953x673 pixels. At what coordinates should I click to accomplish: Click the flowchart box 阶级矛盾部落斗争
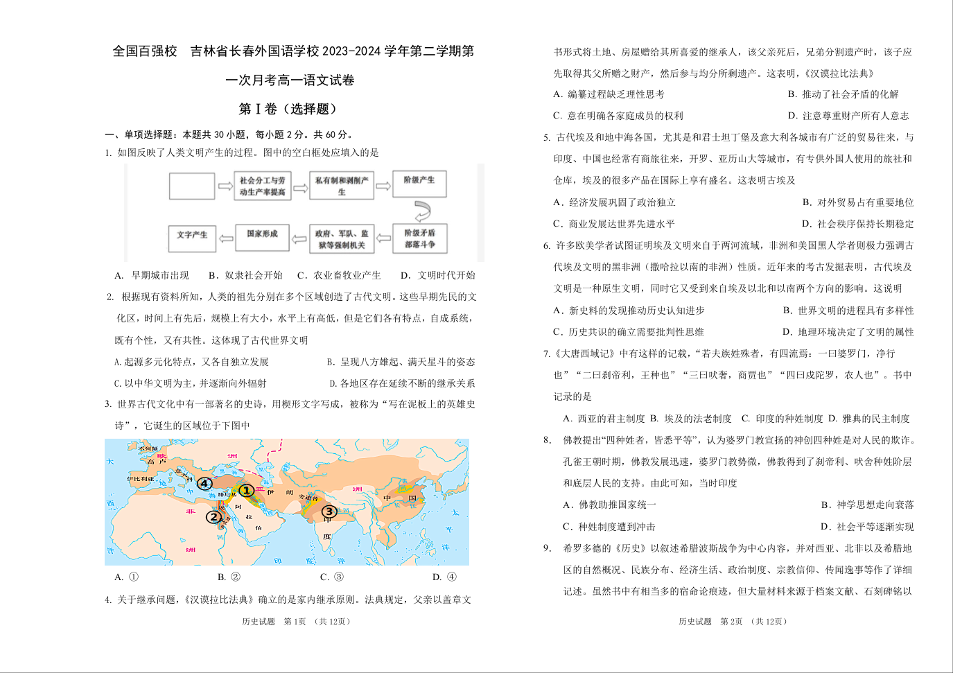(x=420, y=238)
